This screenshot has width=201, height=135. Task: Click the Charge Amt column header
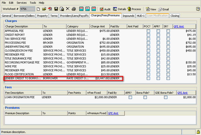point(100,27)
